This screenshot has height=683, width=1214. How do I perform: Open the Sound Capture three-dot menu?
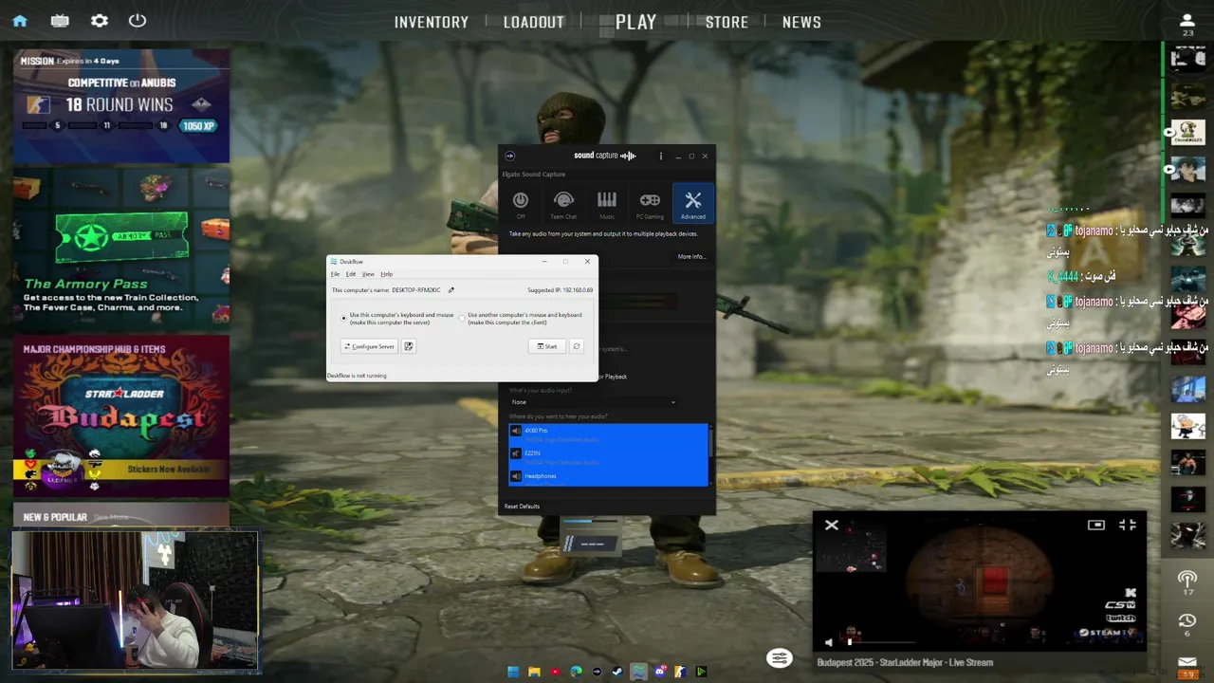pyautogui.click(x=661, y=156)
